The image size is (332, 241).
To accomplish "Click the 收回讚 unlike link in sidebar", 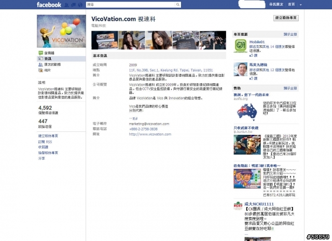I will click(43, 147).
